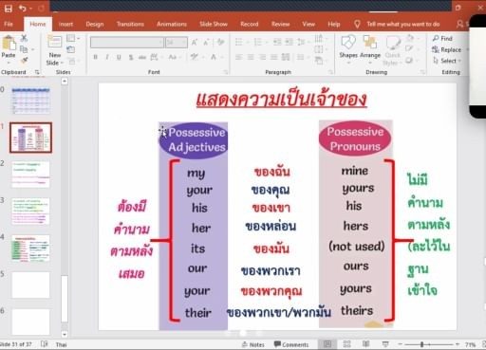Screen dimensions: 486x350
Task: Switch to the Design ribbon tab
Action: coord(95,24)
